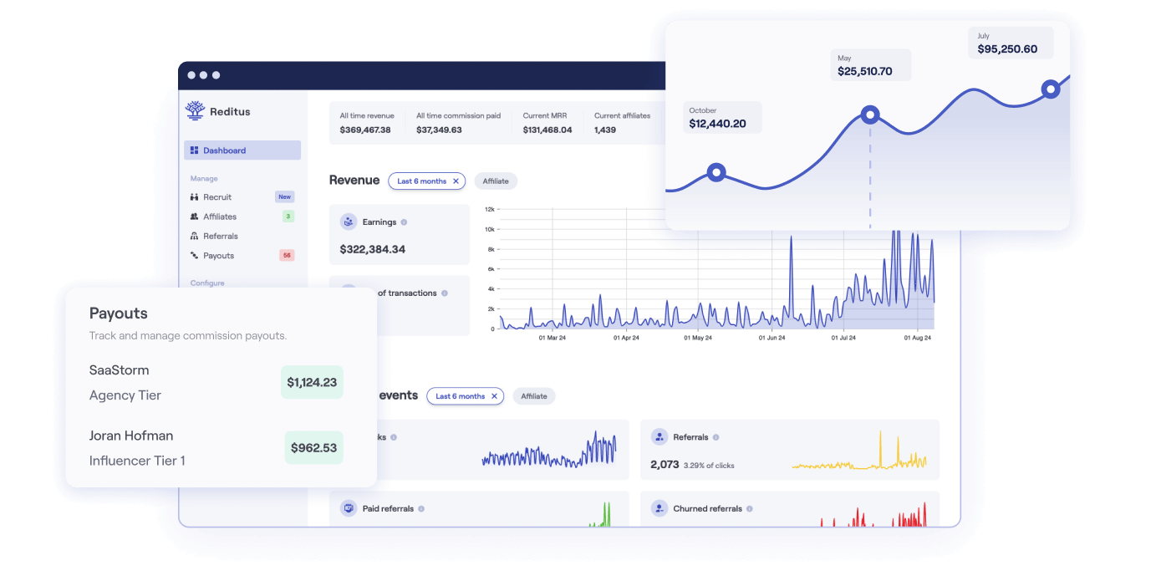Viewport: 1156px width, 586px height.
Task: Click the Reditus tree logo icon
Action: (195, 110)
